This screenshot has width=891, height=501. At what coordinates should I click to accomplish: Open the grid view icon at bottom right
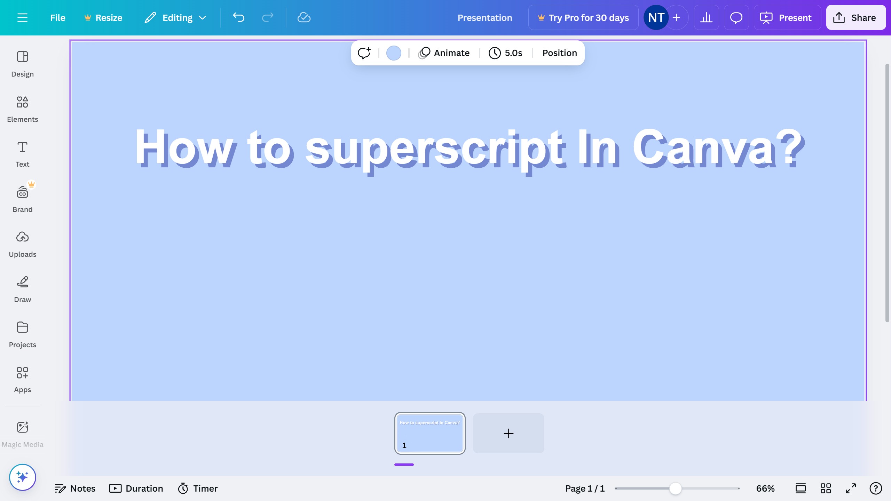click(825, 488)
